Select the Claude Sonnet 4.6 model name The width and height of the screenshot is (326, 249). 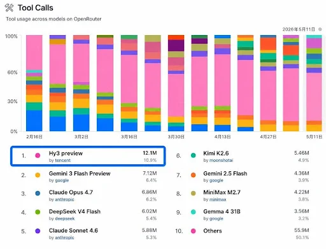point(73,231)
